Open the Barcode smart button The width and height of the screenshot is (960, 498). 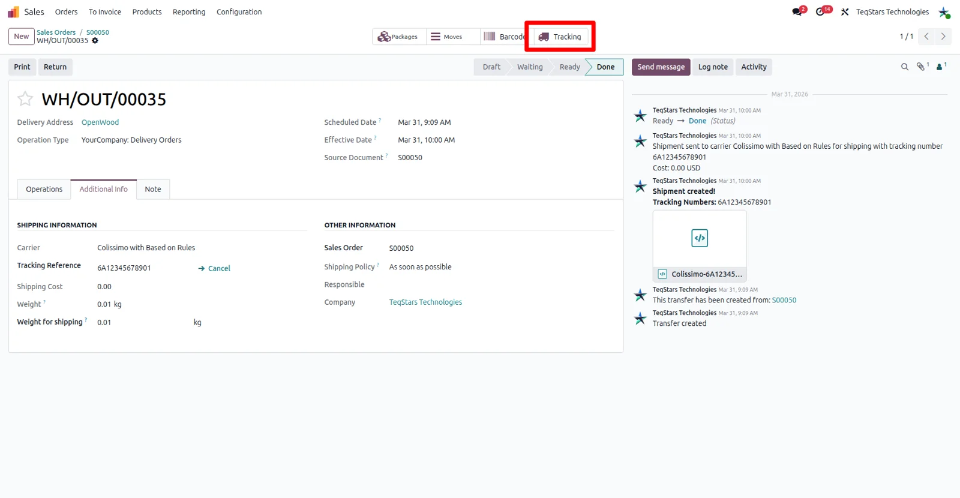pos(503,37)
